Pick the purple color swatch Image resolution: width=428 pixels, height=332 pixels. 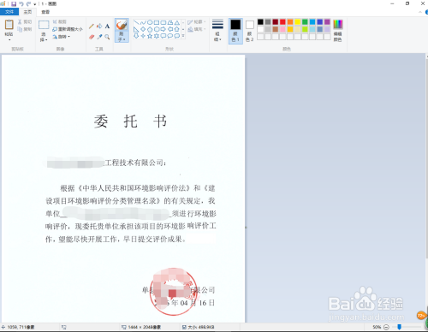(x=327, y=22)
